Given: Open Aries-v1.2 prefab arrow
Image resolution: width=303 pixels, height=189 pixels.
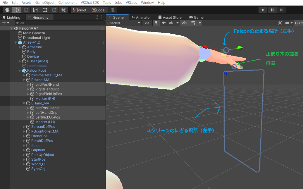Looking at the screenshot, I should 103,42.
